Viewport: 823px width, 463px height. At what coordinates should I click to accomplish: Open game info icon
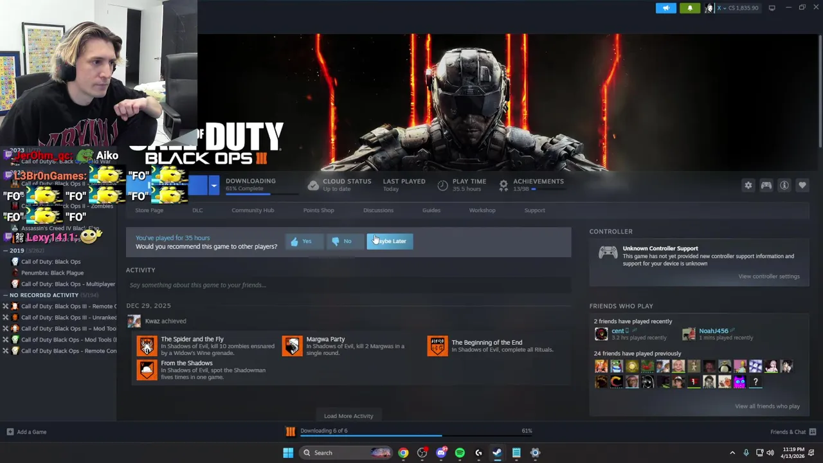point(784,185)
